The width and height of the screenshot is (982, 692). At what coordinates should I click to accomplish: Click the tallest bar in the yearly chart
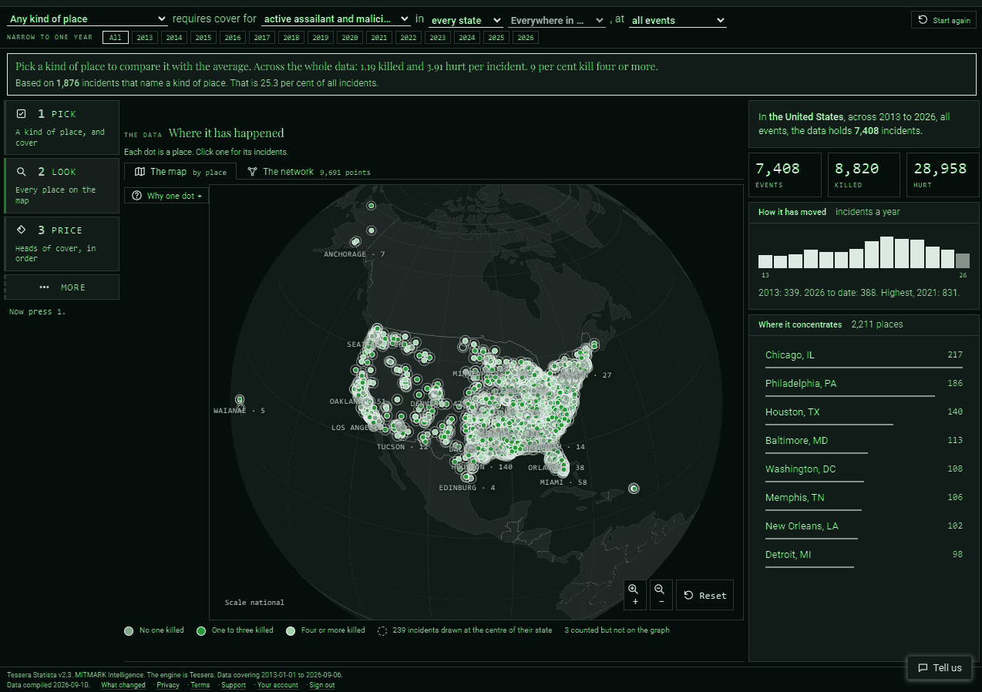(x=886, y=252)
